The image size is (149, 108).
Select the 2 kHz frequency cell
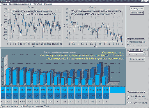click(78, 102)
